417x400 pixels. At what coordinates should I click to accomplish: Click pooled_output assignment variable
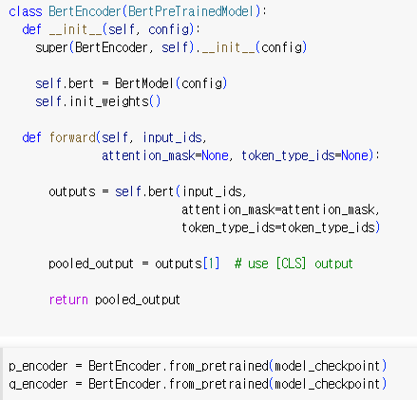[91, 264]
